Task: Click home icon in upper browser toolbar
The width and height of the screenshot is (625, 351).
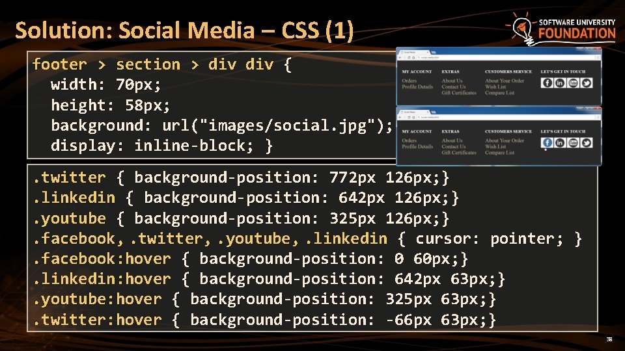Action: [413, 58]
